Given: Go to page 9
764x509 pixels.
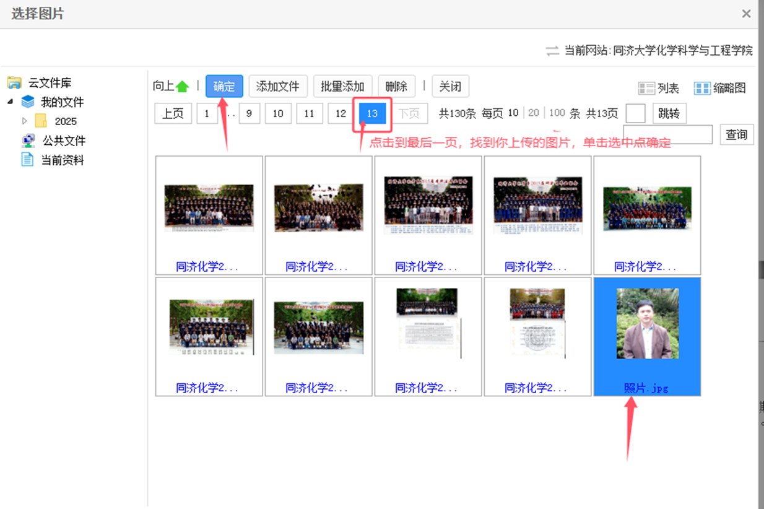Looking at the screenshot, I should coord(249,114).
